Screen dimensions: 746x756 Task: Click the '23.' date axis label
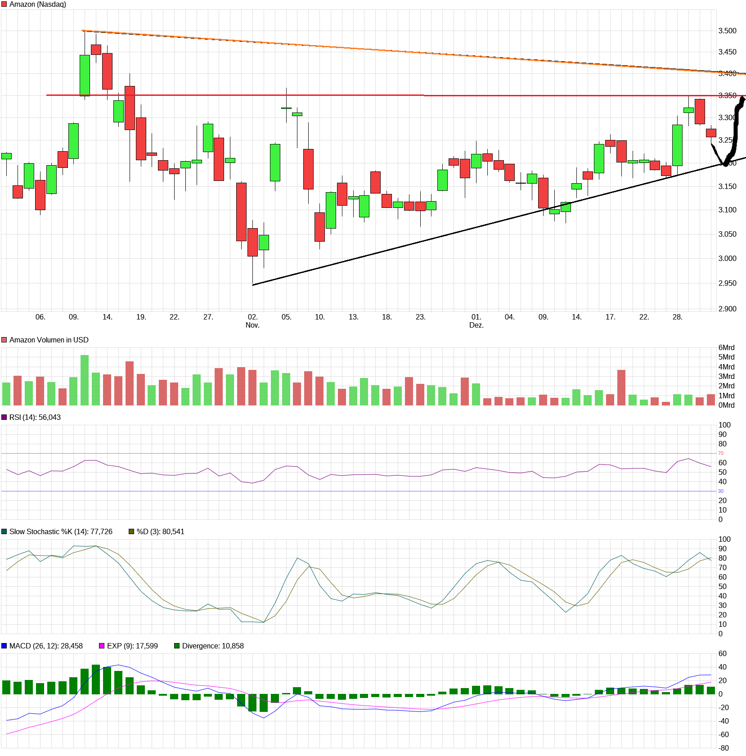point(420,317)
